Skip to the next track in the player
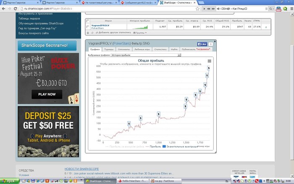This screenshot has width=294, height=184. tap(213, 9)
